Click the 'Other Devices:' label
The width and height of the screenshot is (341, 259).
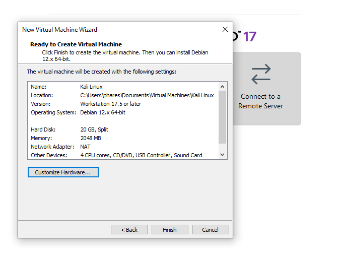click(49, 155)
